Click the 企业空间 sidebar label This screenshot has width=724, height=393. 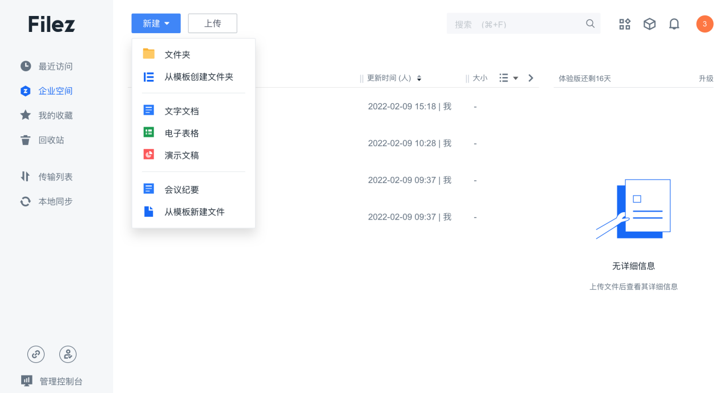click(x=55, y=91)
